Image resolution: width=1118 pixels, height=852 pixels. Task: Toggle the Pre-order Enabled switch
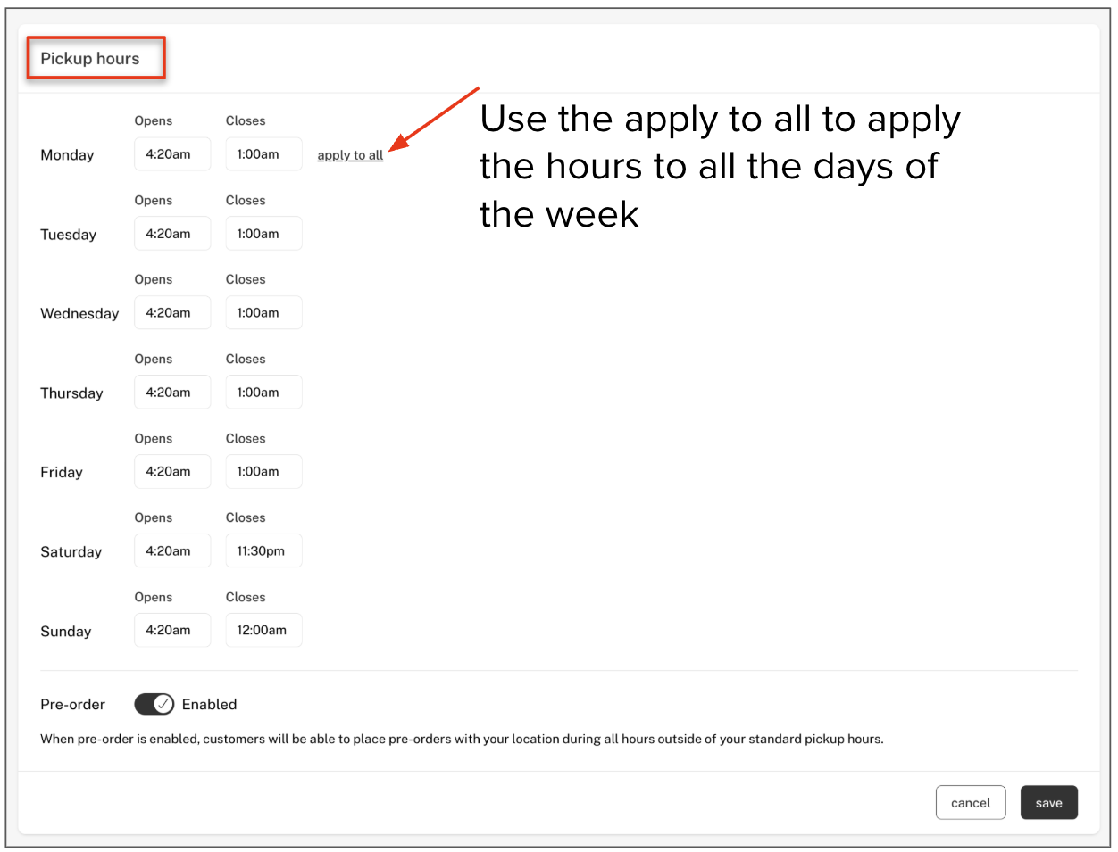pyautogui.click(x=154, y=704)
